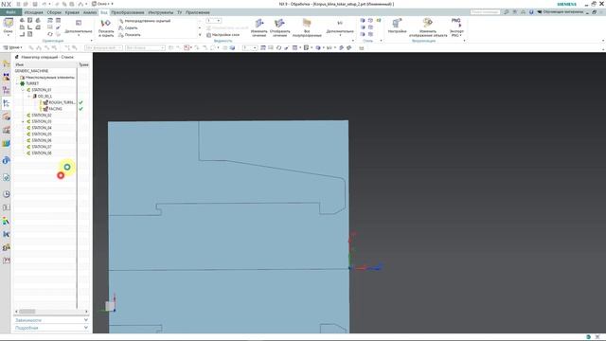Screen dimensions: 606x341
Task: Collapse the TURRET node
Action: [17, 83]
